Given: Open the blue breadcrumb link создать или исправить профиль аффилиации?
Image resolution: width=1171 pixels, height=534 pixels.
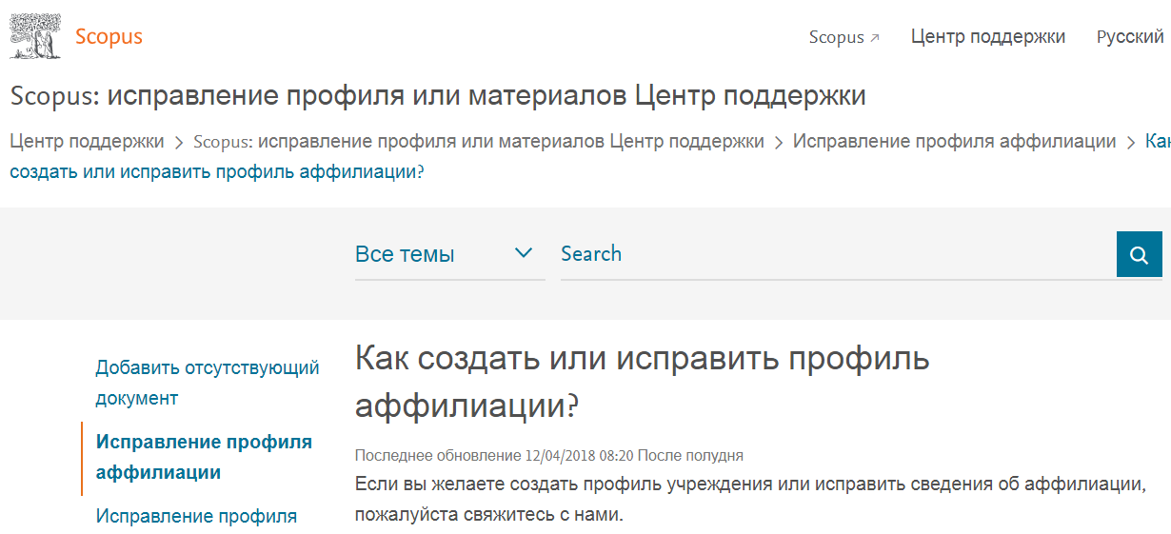Looking at the screenshot, I should click(217, 171).
